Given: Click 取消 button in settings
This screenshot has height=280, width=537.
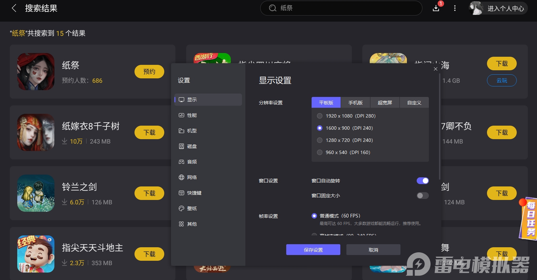Looking at the screenshot, I should [373, 250].
